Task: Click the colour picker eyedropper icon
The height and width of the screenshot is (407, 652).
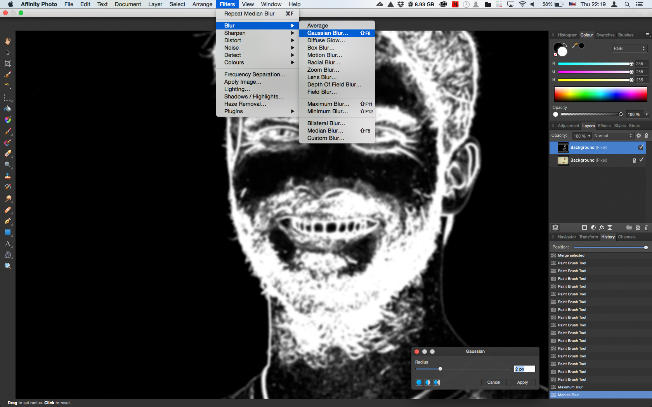Action: 574,46
